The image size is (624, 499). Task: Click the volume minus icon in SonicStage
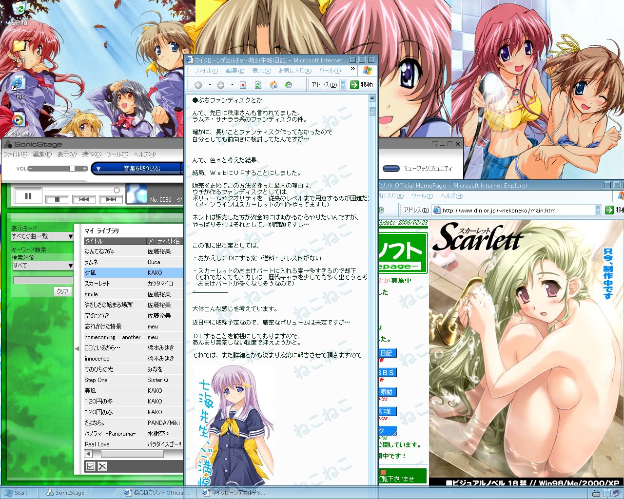[x=30, y=169]
